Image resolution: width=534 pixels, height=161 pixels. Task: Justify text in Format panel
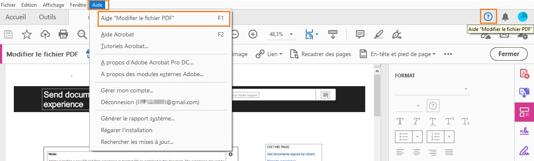tap(449, 152)
